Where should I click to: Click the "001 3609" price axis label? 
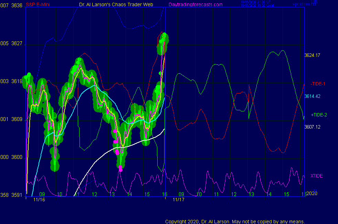(11, 119)
